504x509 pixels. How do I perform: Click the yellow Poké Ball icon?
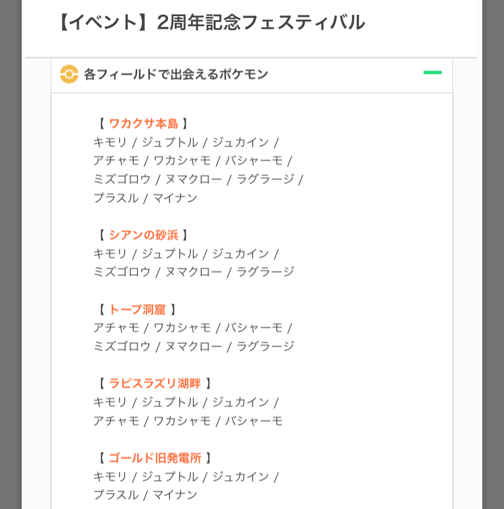(x=69, y=74)
